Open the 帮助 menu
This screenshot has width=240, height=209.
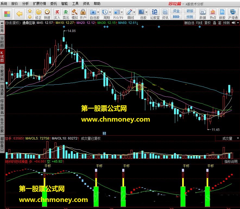97,4
